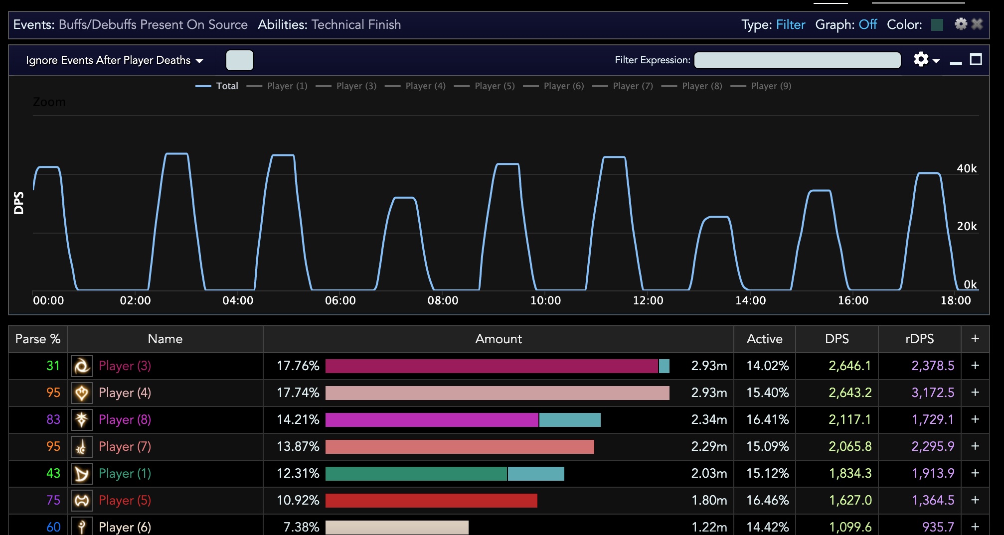Open Player (4) name link
This screenshot has height=535, width=1004.
pos(125,393)
